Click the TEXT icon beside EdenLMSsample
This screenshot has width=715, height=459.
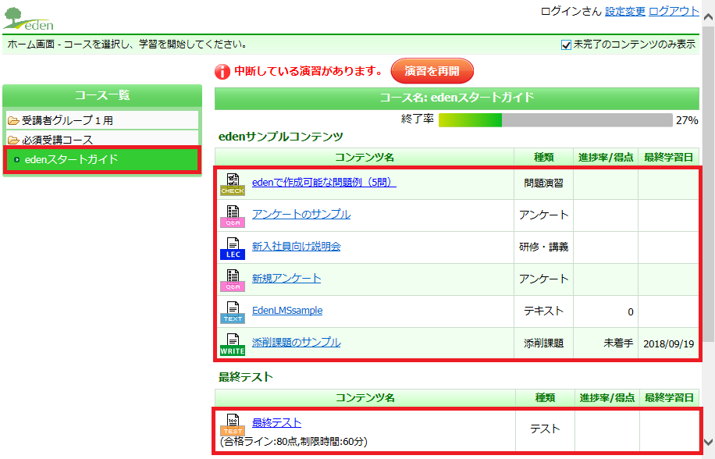pos(233,312)
